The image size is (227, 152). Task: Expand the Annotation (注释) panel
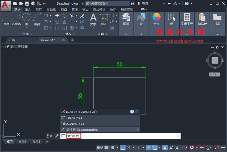coord(102,34)
